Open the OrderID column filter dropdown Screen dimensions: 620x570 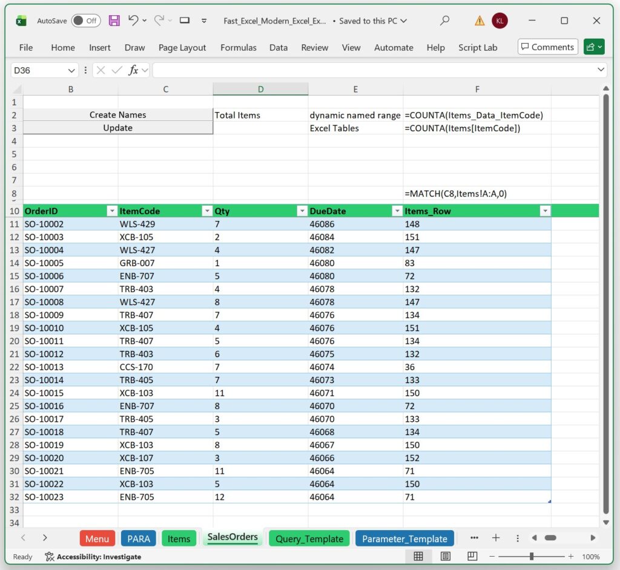111,211
